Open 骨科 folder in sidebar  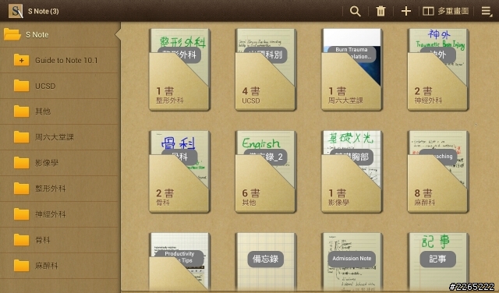[x=59, y=240]
